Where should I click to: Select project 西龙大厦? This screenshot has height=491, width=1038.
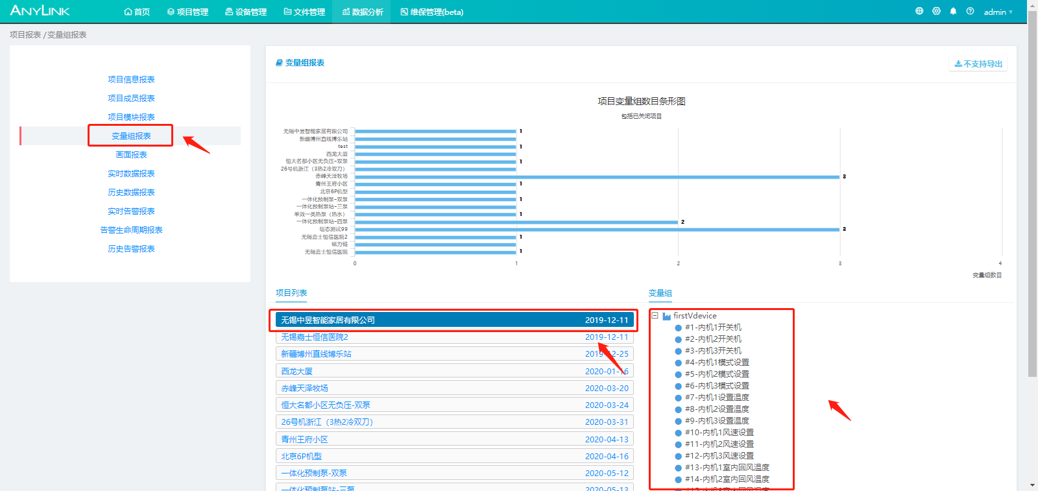pyautogui.click(x=454, y=371)
